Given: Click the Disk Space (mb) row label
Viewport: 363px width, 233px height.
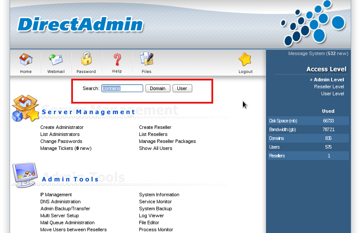Looking at the screenshot, I should (283, 121).
